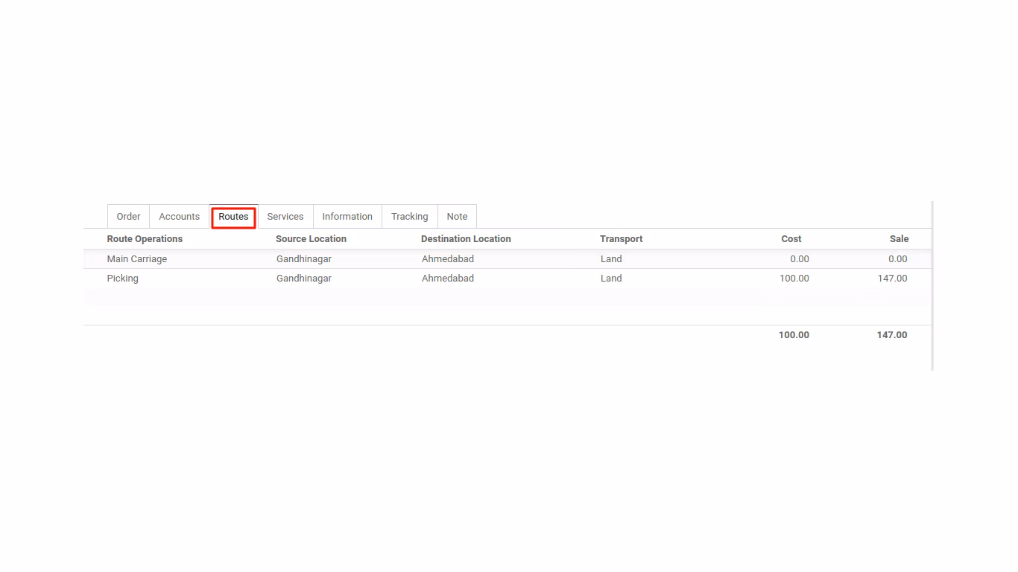
Task: Click the Main Carriage cost 0.00
Action: pos(800,259)
